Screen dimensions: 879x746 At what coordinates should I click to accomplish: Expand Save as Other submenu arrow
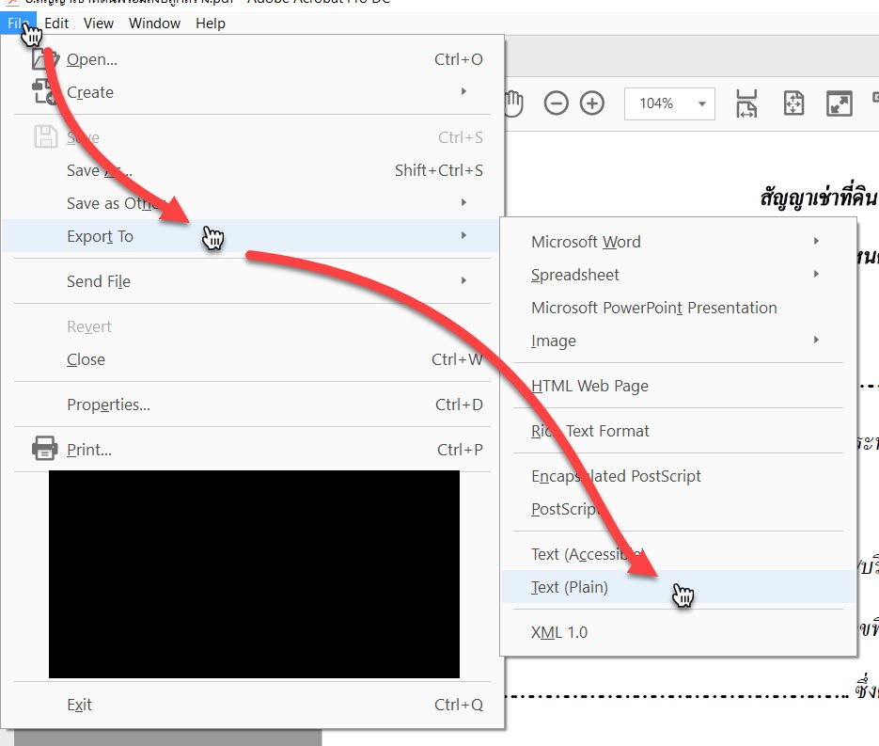pos(463,202)
